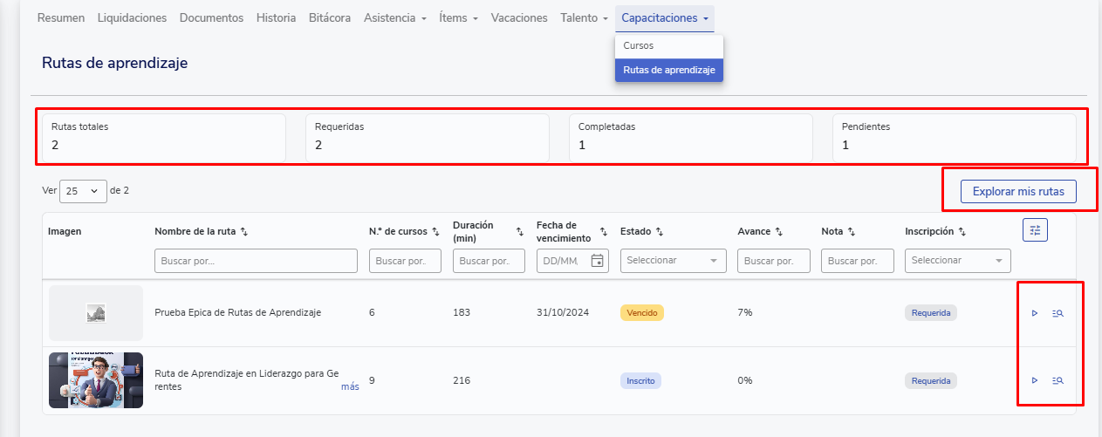Open the Inscripción filter dropdown
Screen dimensions: 1102x437
point(957,261)
